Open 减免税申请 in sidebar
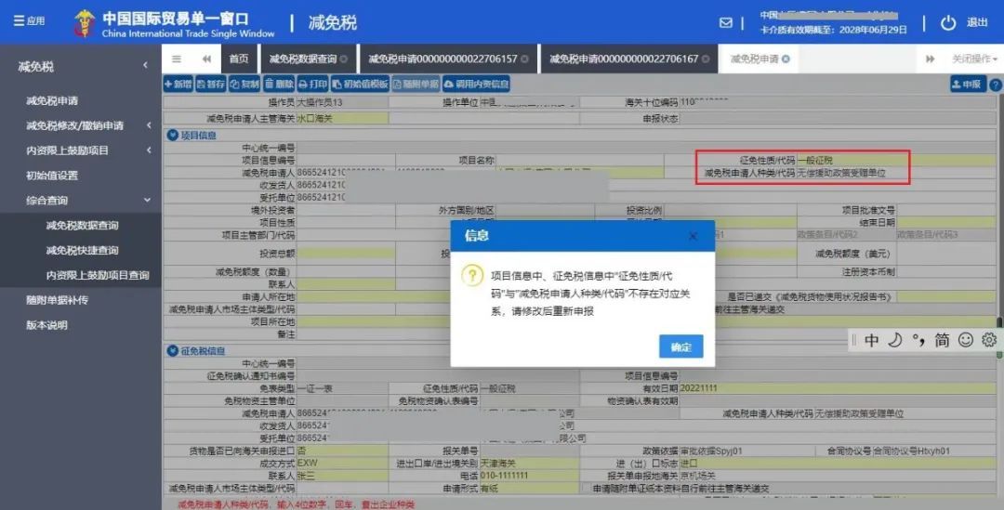This screenshot has width=1004, height=510. [x=52, y=100]
